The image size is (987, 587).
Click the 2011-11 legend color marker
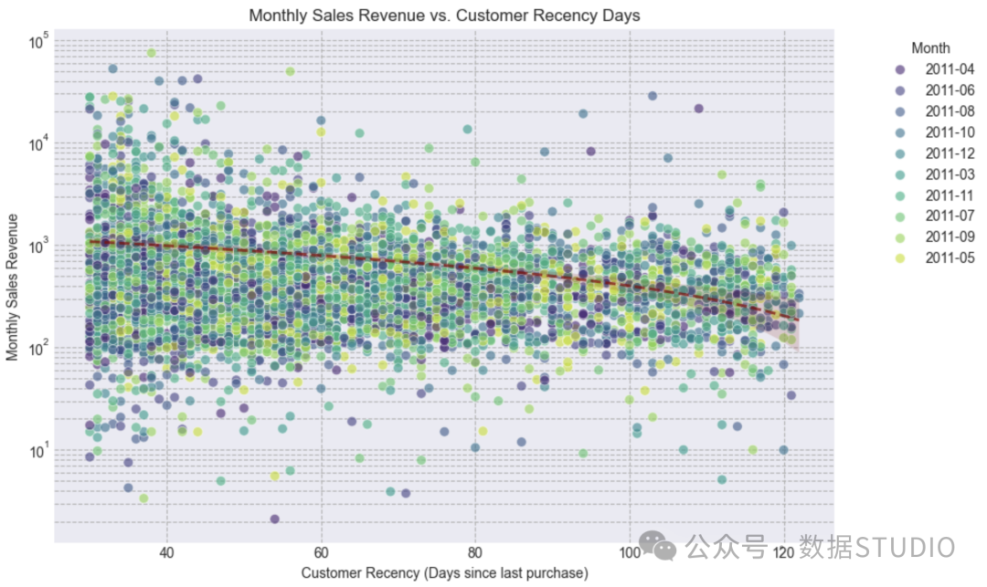tap(900, 196)
